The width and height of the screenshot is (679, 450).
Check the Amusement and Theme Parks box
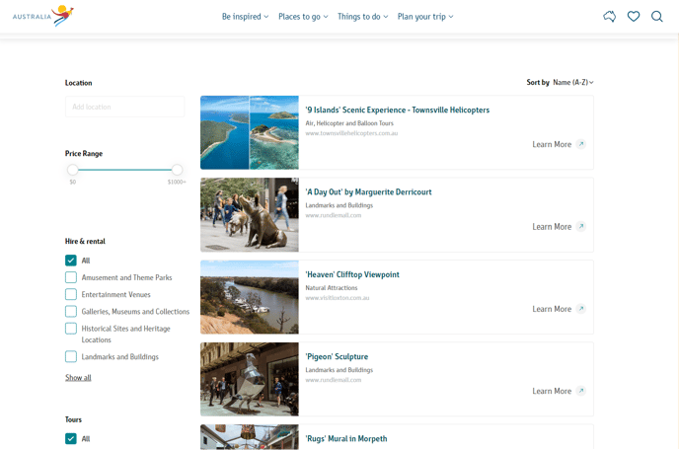click(x=71, y=277)
